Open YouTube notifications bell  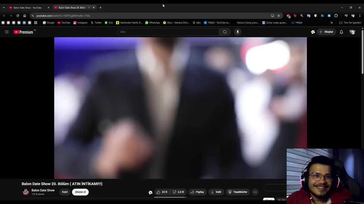point(342,32)
